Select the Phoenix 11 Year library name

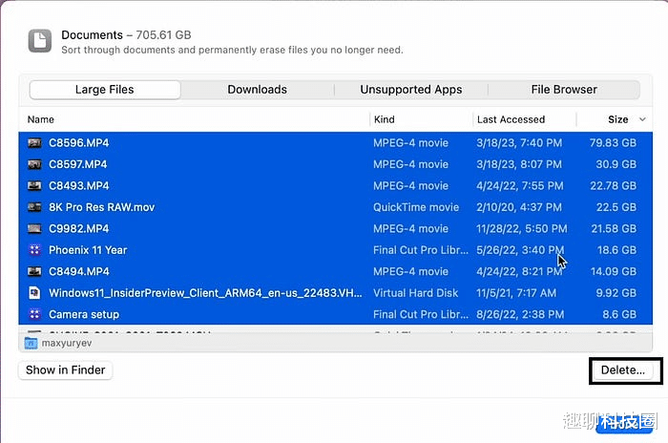[x=88, y=250]
